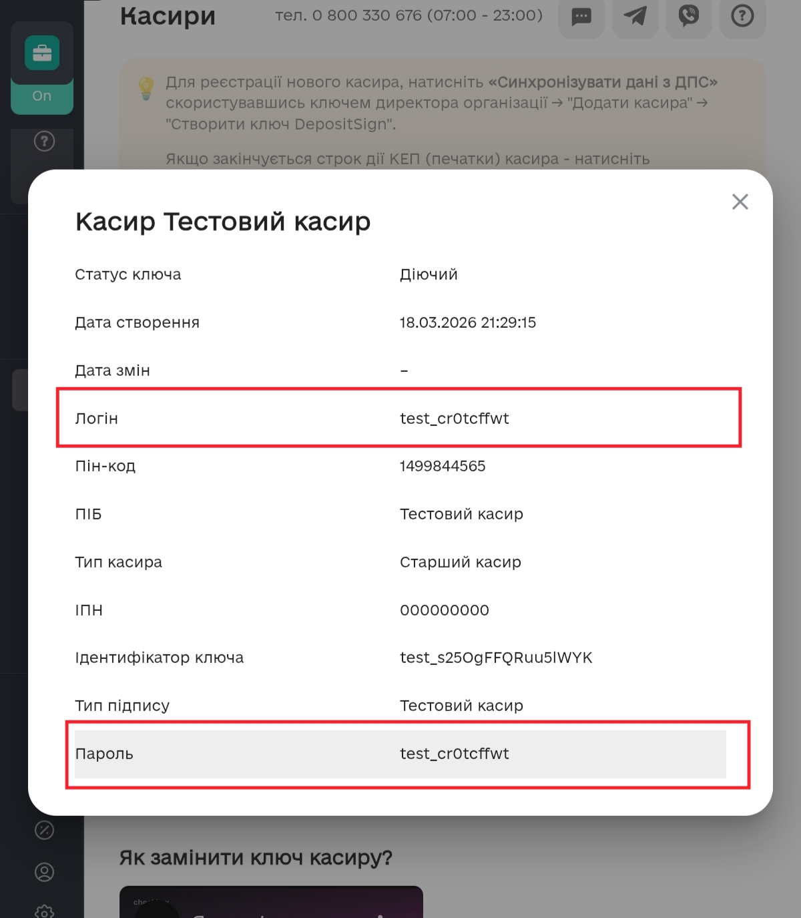Toggle the "On" switch under briefcase
Viewport: 801px width, 918px height.
(42, 96)
